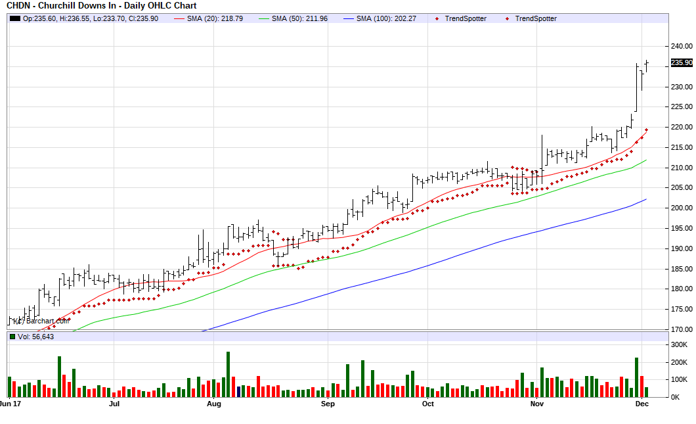Image resolution: width=696 pixels, height=424 pixels.
Task: Click the tallest green volume bar in early August
Action: click(x=228, y=375)
